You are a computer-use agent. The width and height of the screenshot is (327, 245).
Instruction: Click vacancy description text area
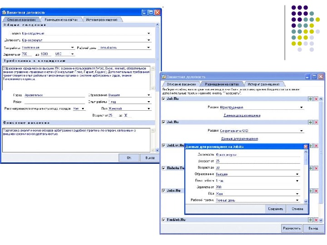[x=76, y=140]
